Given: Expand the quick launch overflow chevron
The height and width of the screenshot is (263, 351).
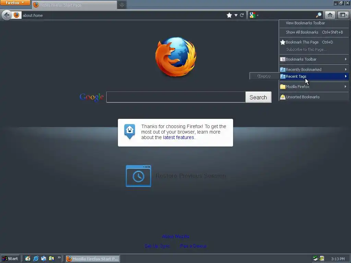Looking at the screenshot, I should pyautogui.click(x=59, y=258).
